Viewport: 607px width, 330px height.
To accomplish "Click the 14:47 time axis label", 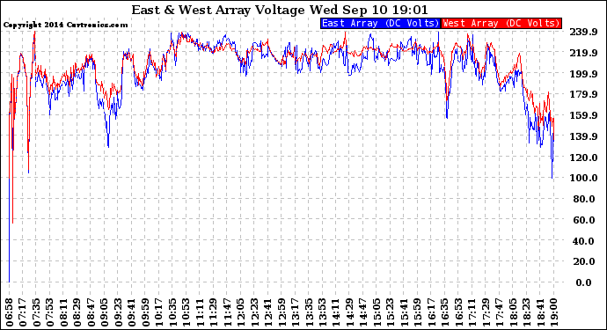I will pyautogui.click(x=363, y=312).
